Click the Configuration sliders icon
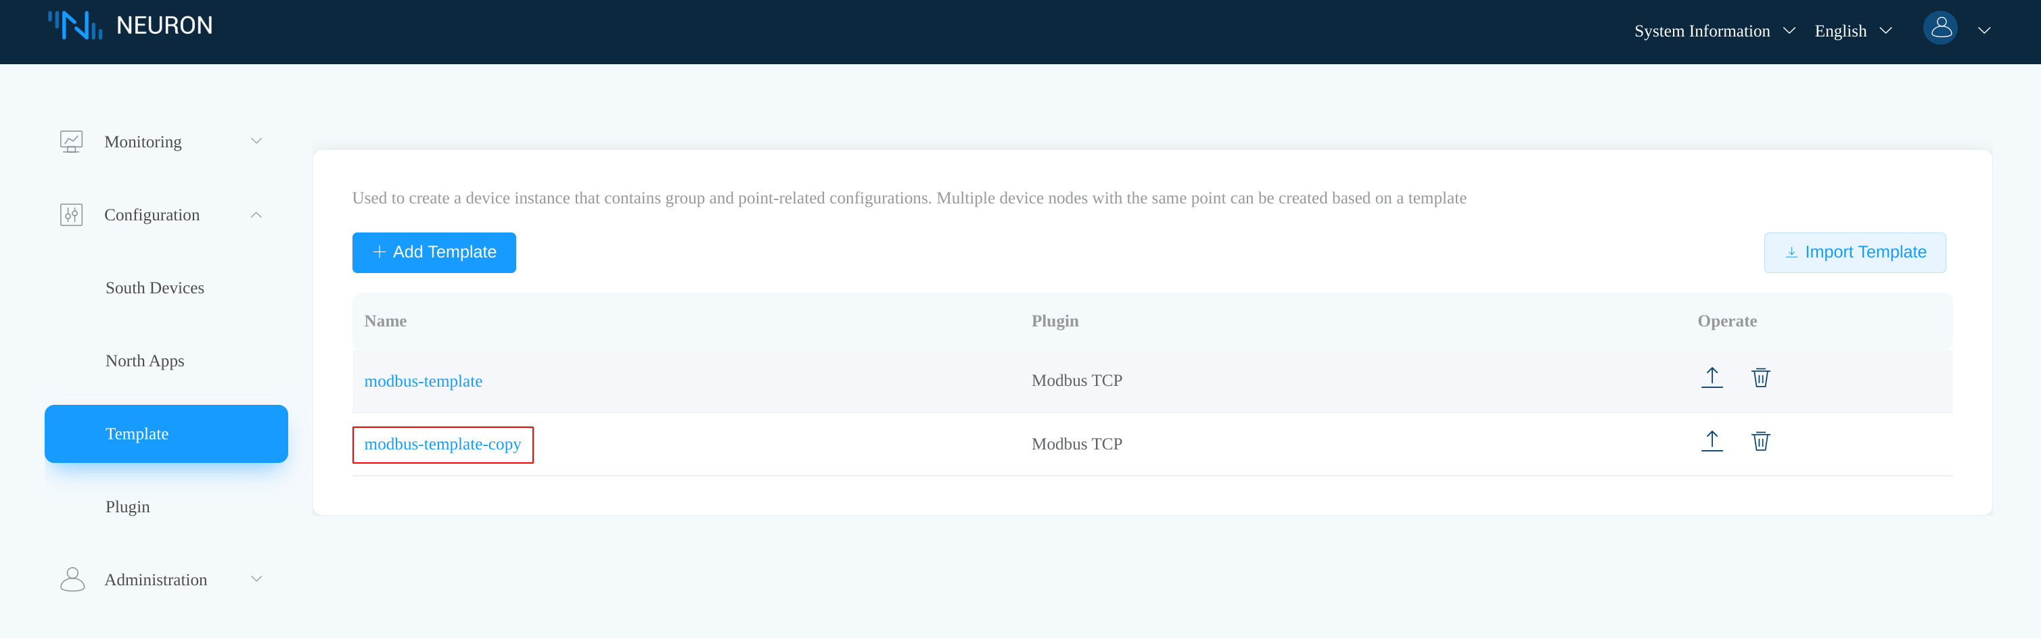 pos(71,214)
